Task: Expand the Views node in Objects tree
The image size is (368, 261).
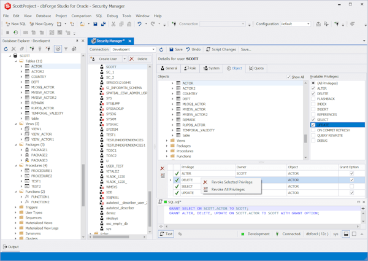Action: (x=167, y=141)
